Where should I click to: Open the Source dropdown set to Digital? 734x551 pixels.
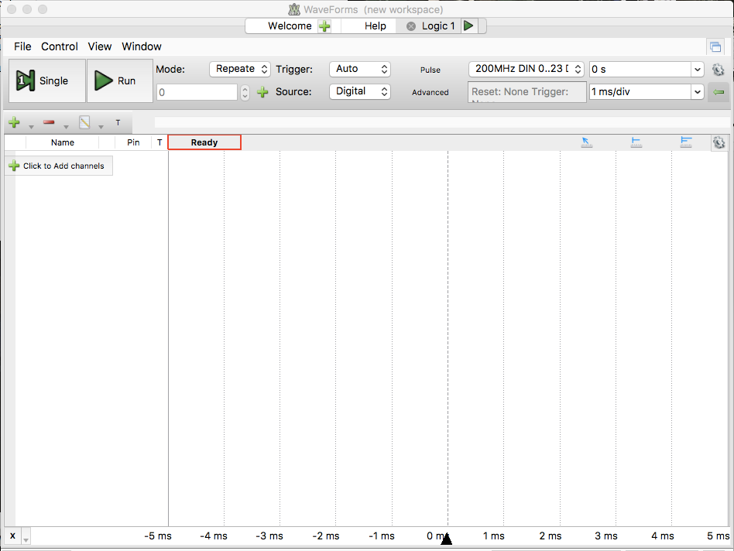point(360,91)
